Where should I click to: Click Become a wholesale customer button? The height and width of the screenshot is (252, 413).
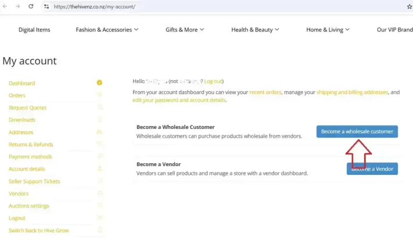click(x=357, y=131)
